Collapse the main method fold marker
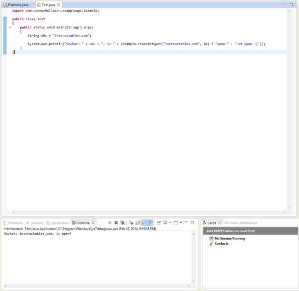299x291 pixels. click(10, 27)
